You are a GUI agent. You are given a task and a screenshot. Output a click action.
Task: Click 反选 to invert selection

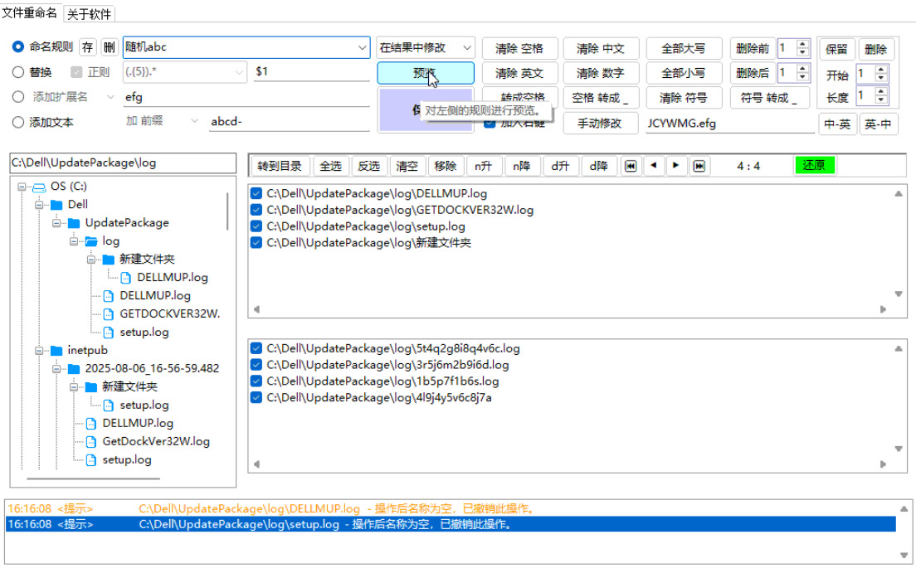(368, 166)
